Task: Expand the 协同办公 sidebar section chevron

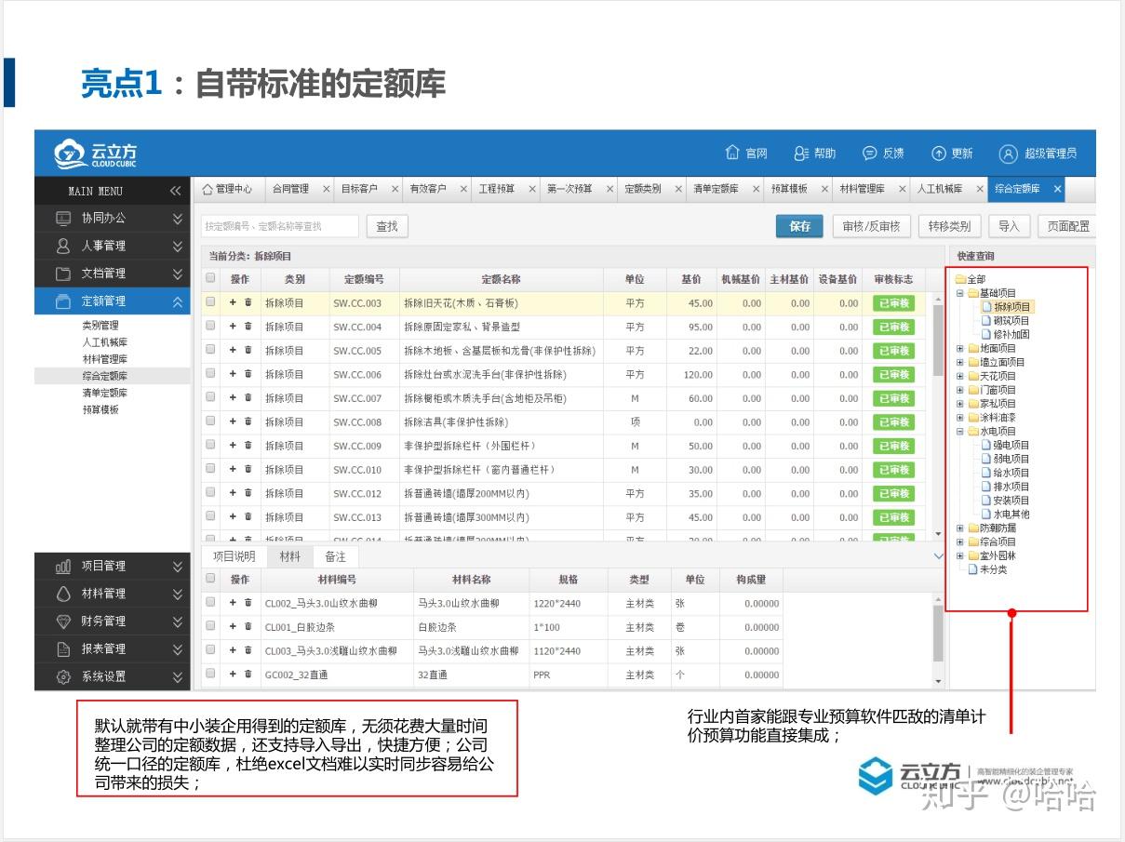Action: 178,218
